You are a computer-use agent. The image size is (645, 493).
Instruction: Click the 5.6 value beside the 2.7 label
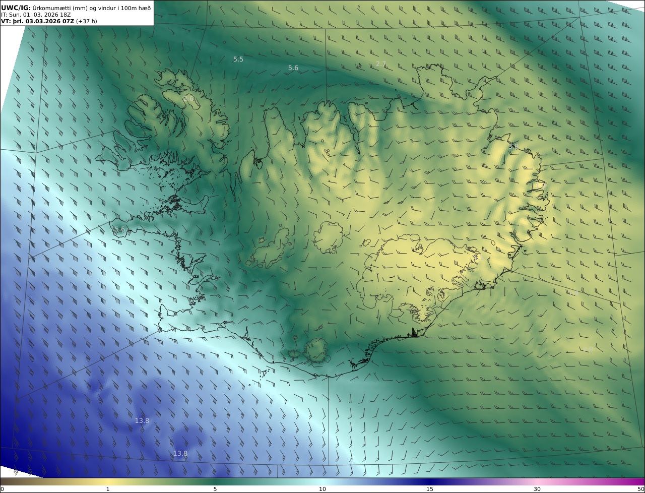tap(293, 68)
